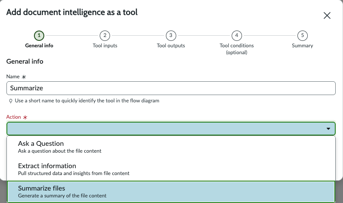Click the hint text about short name
This screenshot has height=203, width=343.
click(87, 101)
